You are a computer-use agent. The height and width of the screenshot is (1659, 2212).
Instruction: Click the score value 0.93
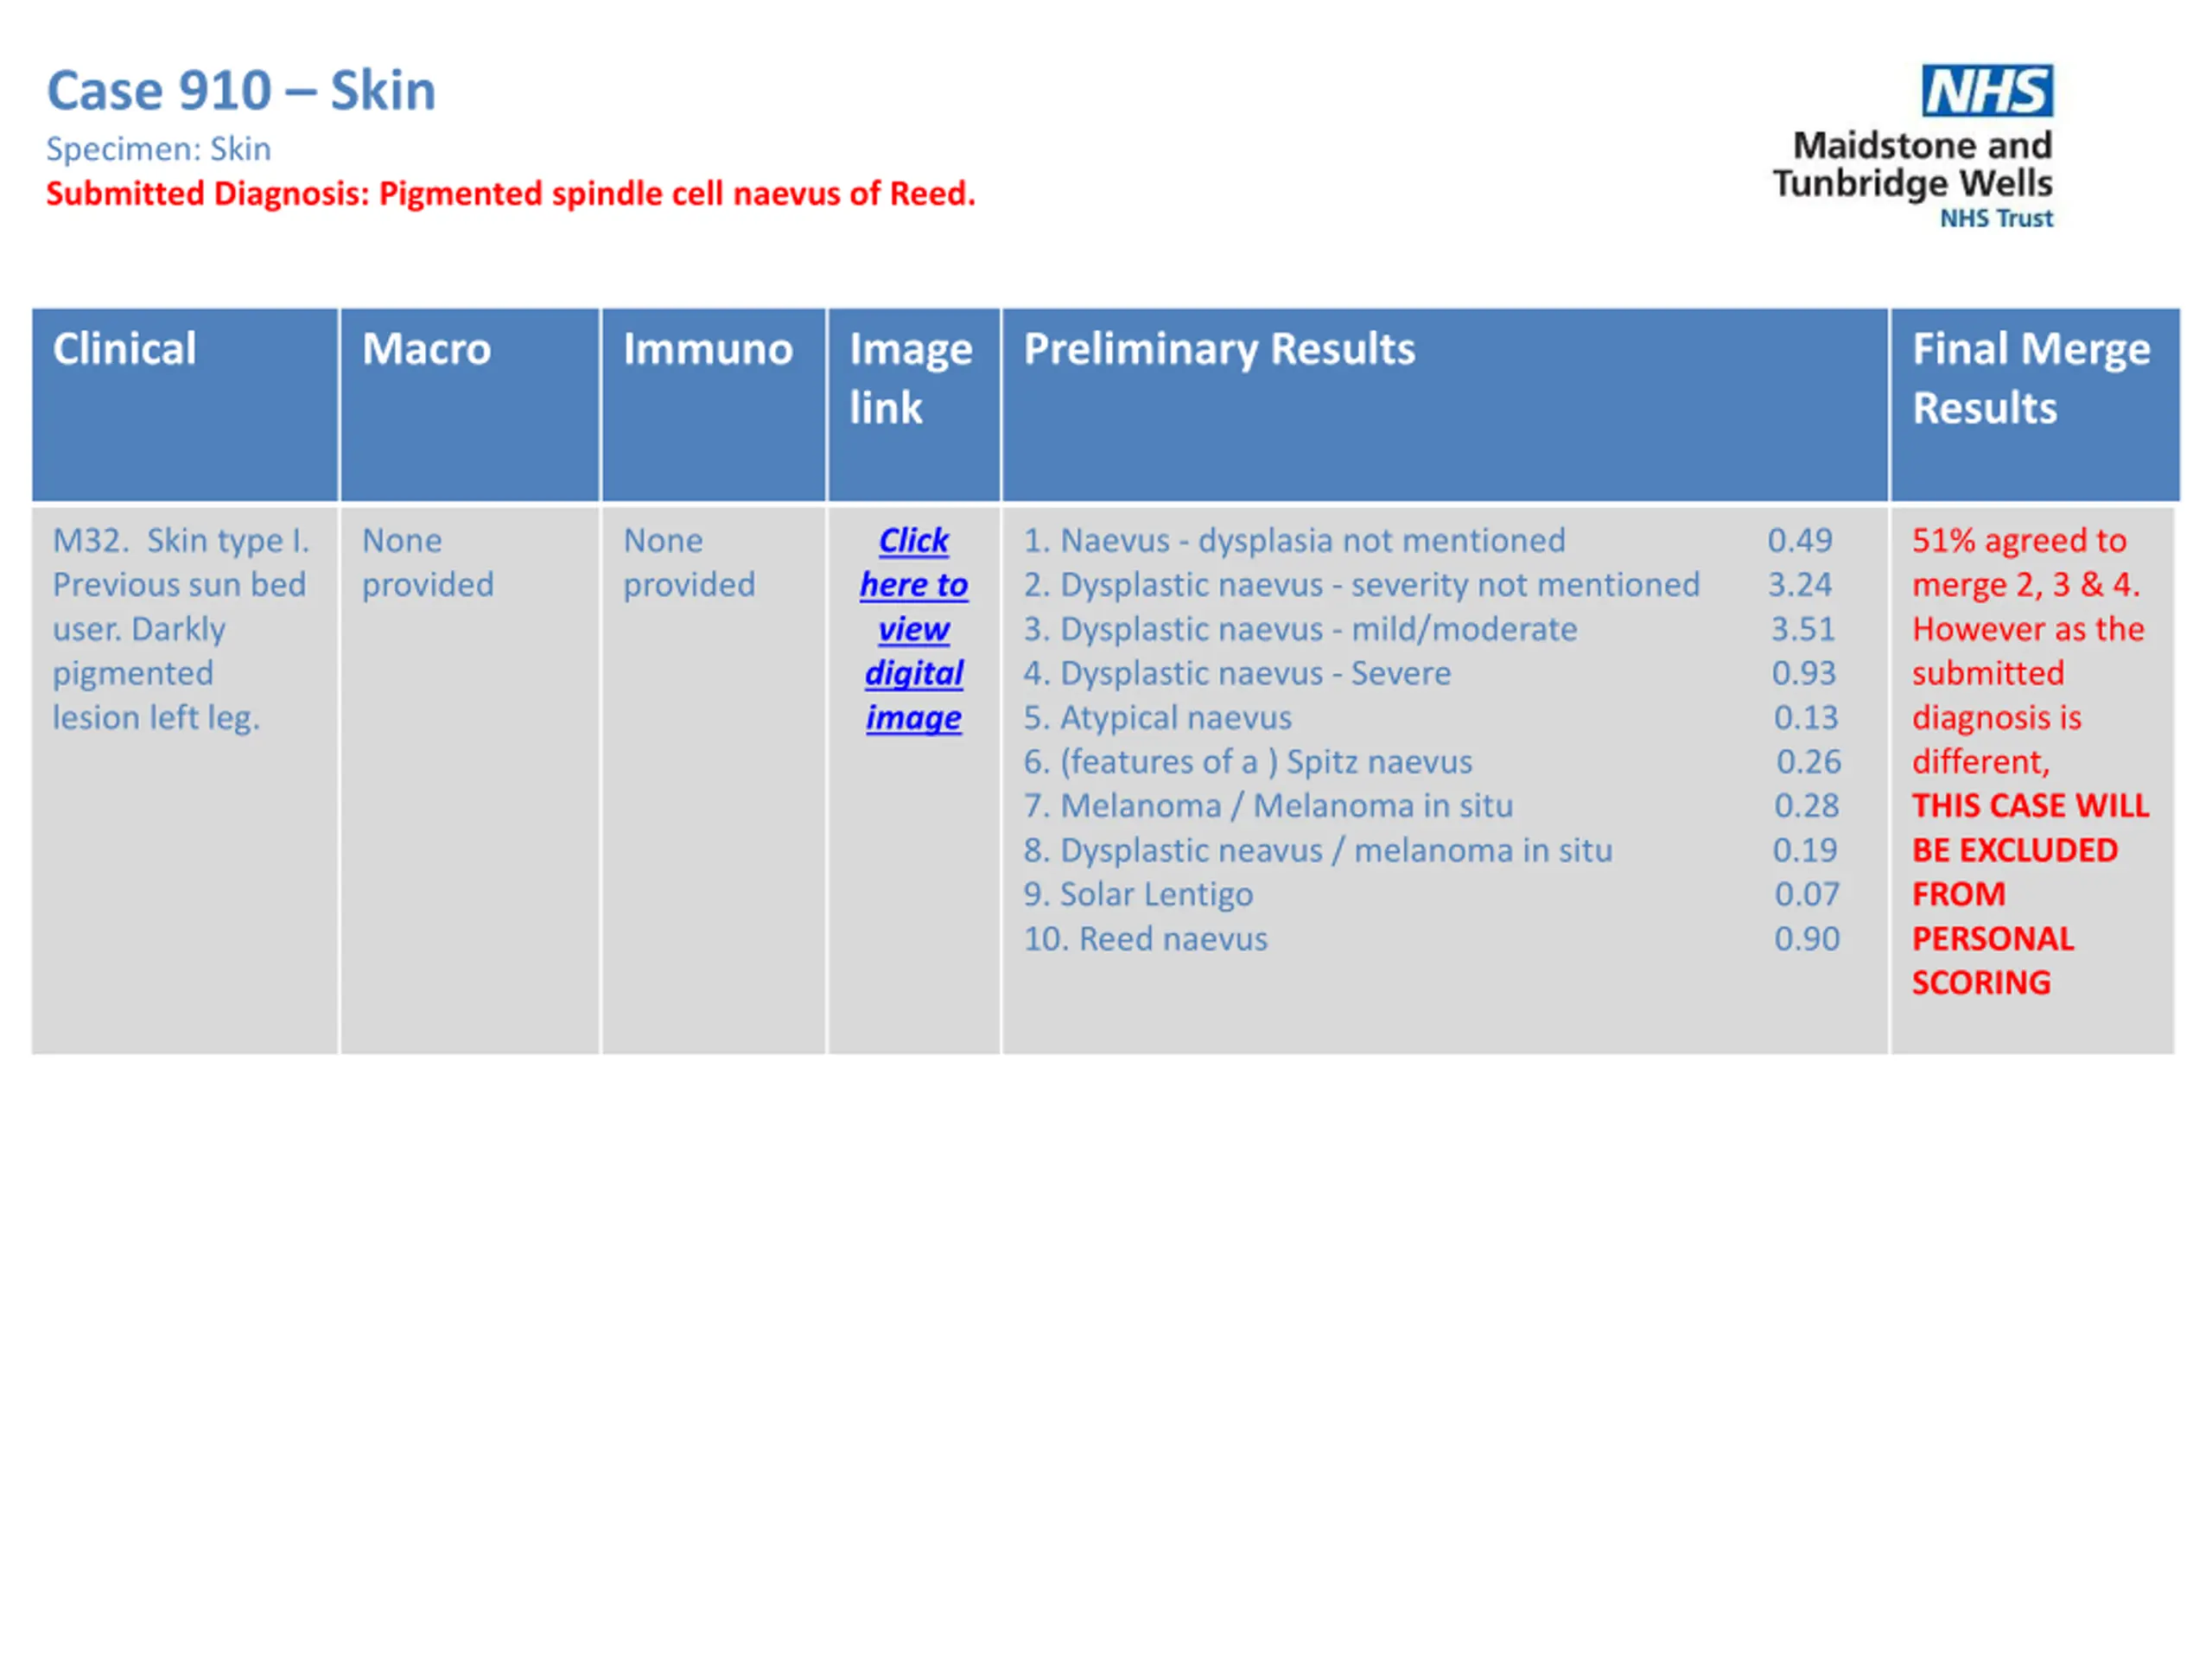(x=1803, y=673)
